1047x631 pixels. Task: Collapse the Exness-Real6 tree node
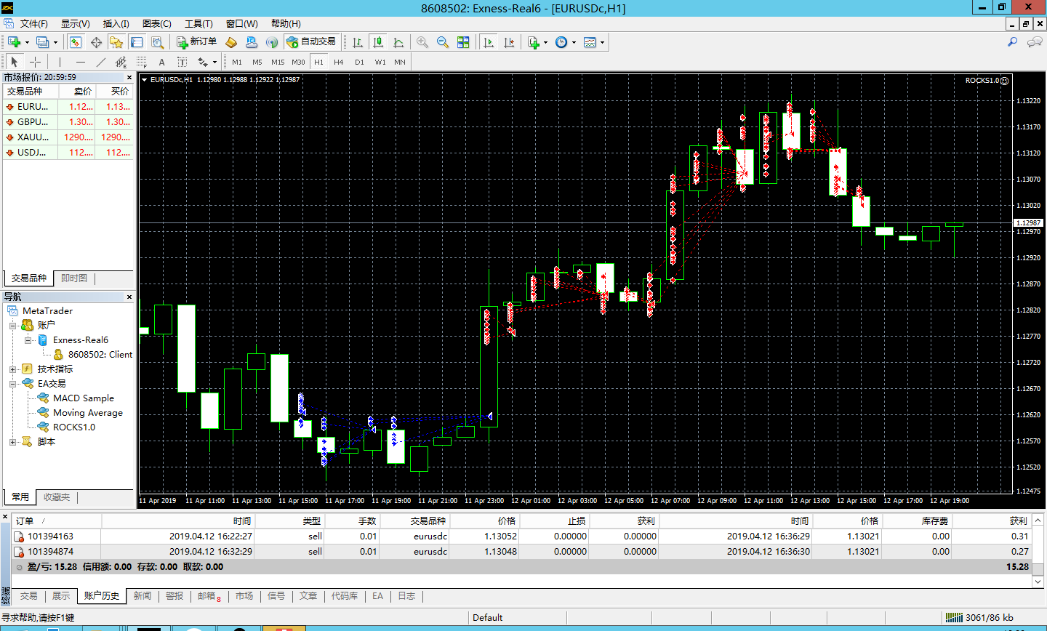[x=28, y=340]
